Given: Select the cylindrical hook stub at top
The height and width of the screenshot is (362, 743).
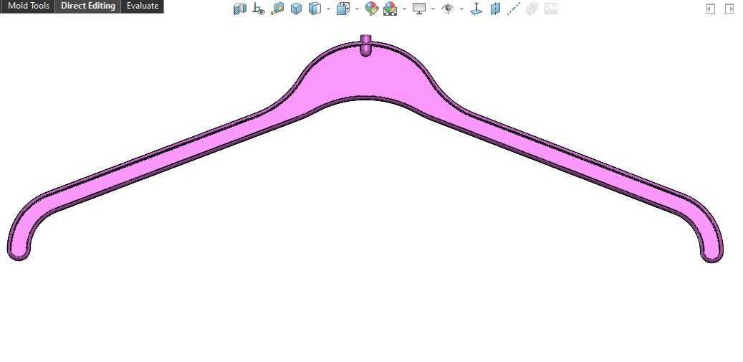Looking at the screenshot, I should pyautogui.click(x=365, y=45).
